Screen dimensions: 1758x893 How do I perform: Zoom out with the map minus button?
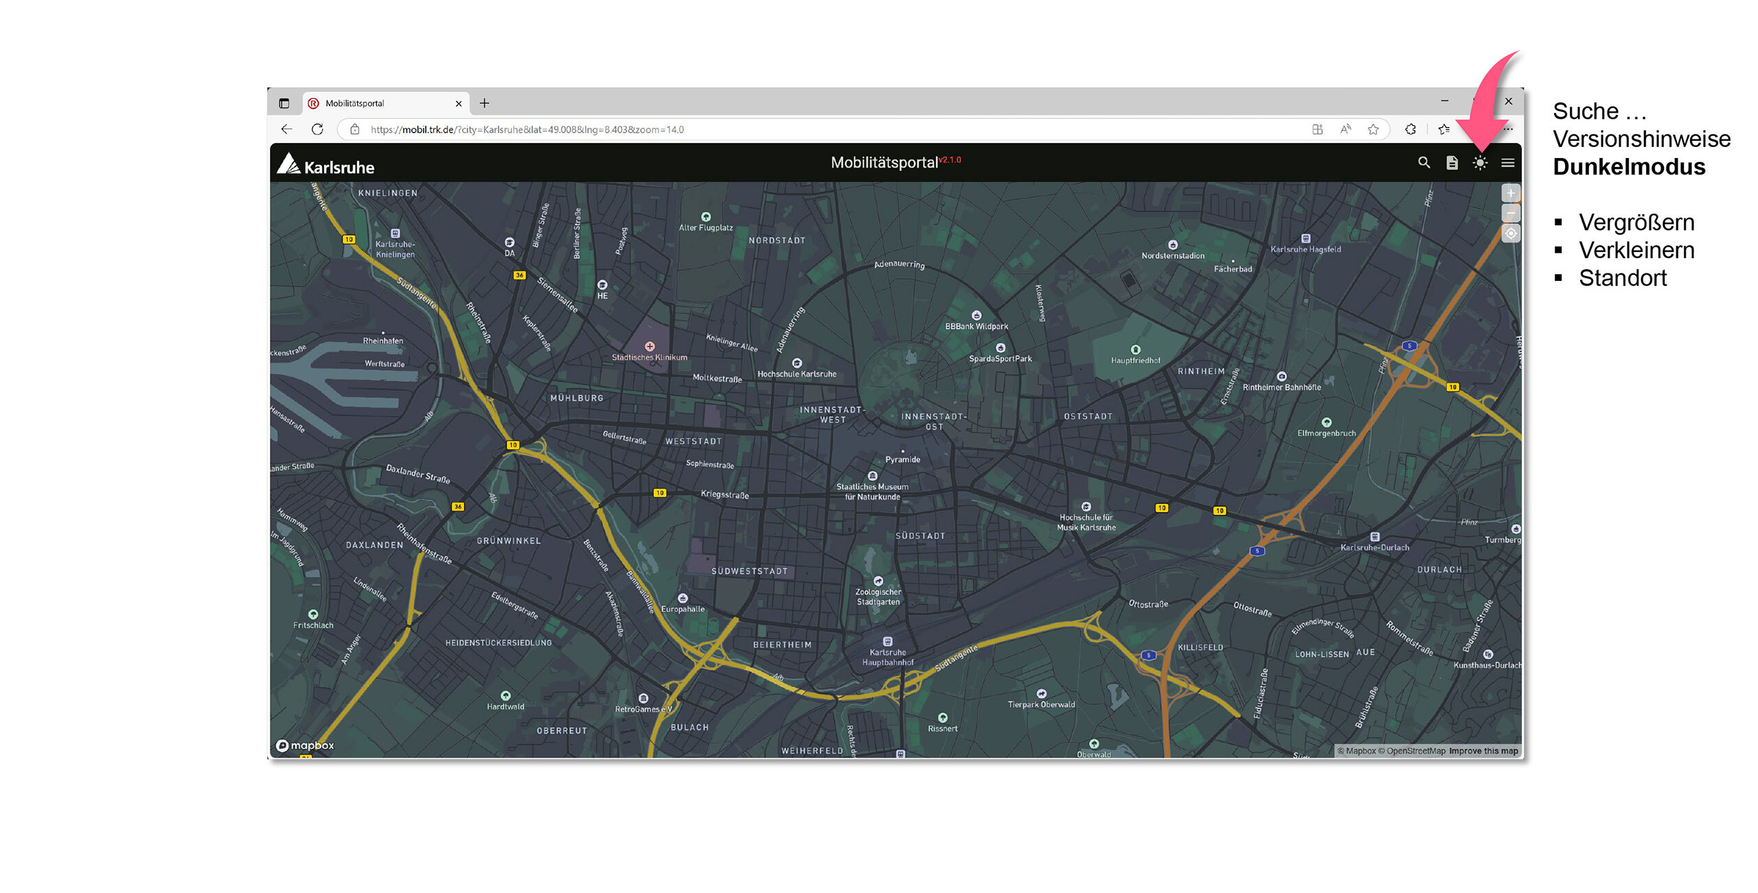pos(1511,213)
